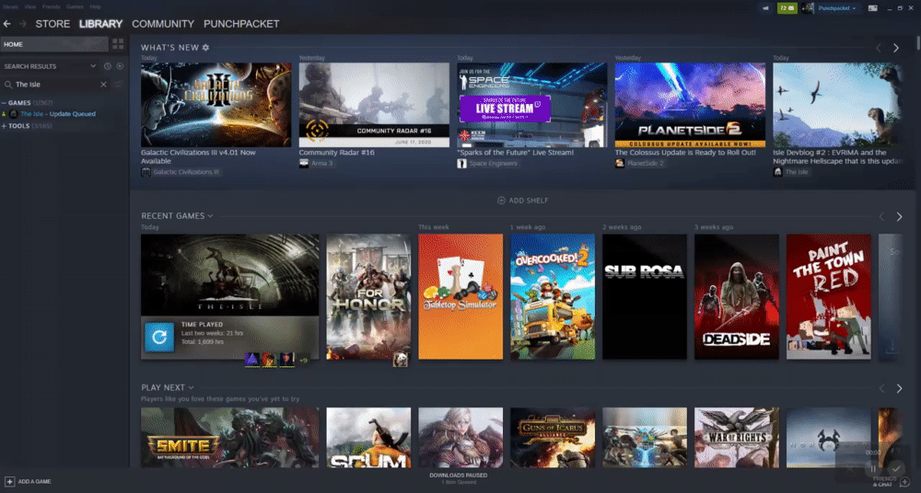Screen dimensions: 921x493
Task: Click Add a Game label
Action: click(35, 481)
